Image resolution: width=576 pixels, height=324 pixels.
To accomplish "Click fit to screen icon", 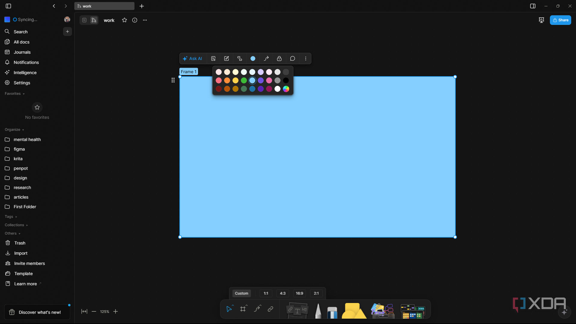I will [x=84, y=311].
